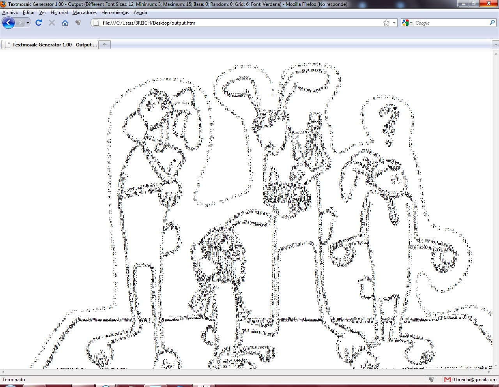Click inside the Google search box
This screenshot has height=387, width=499.
450,23
